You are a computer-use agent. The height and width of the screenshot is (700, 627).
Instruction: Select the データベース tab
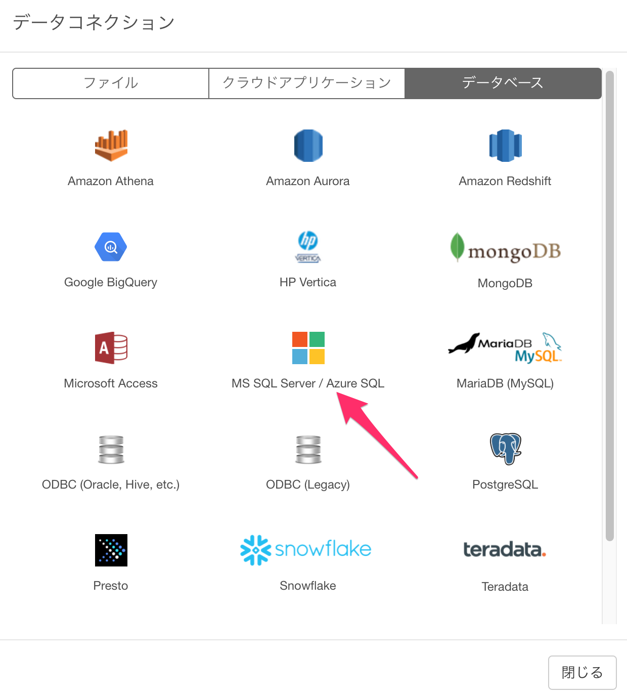tap(503, 83)
